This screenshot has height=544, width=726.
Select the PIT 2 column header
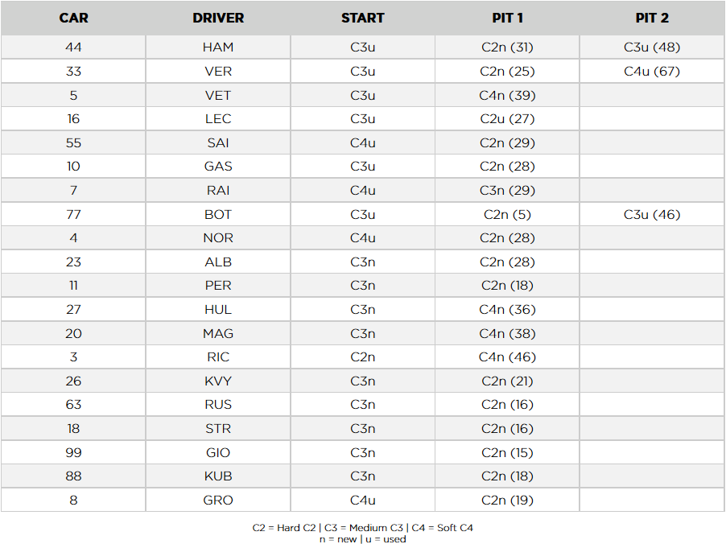(x=652, y=18)
